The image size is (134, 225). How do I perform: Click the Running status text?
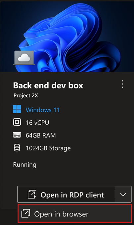[x=25, y=165]
